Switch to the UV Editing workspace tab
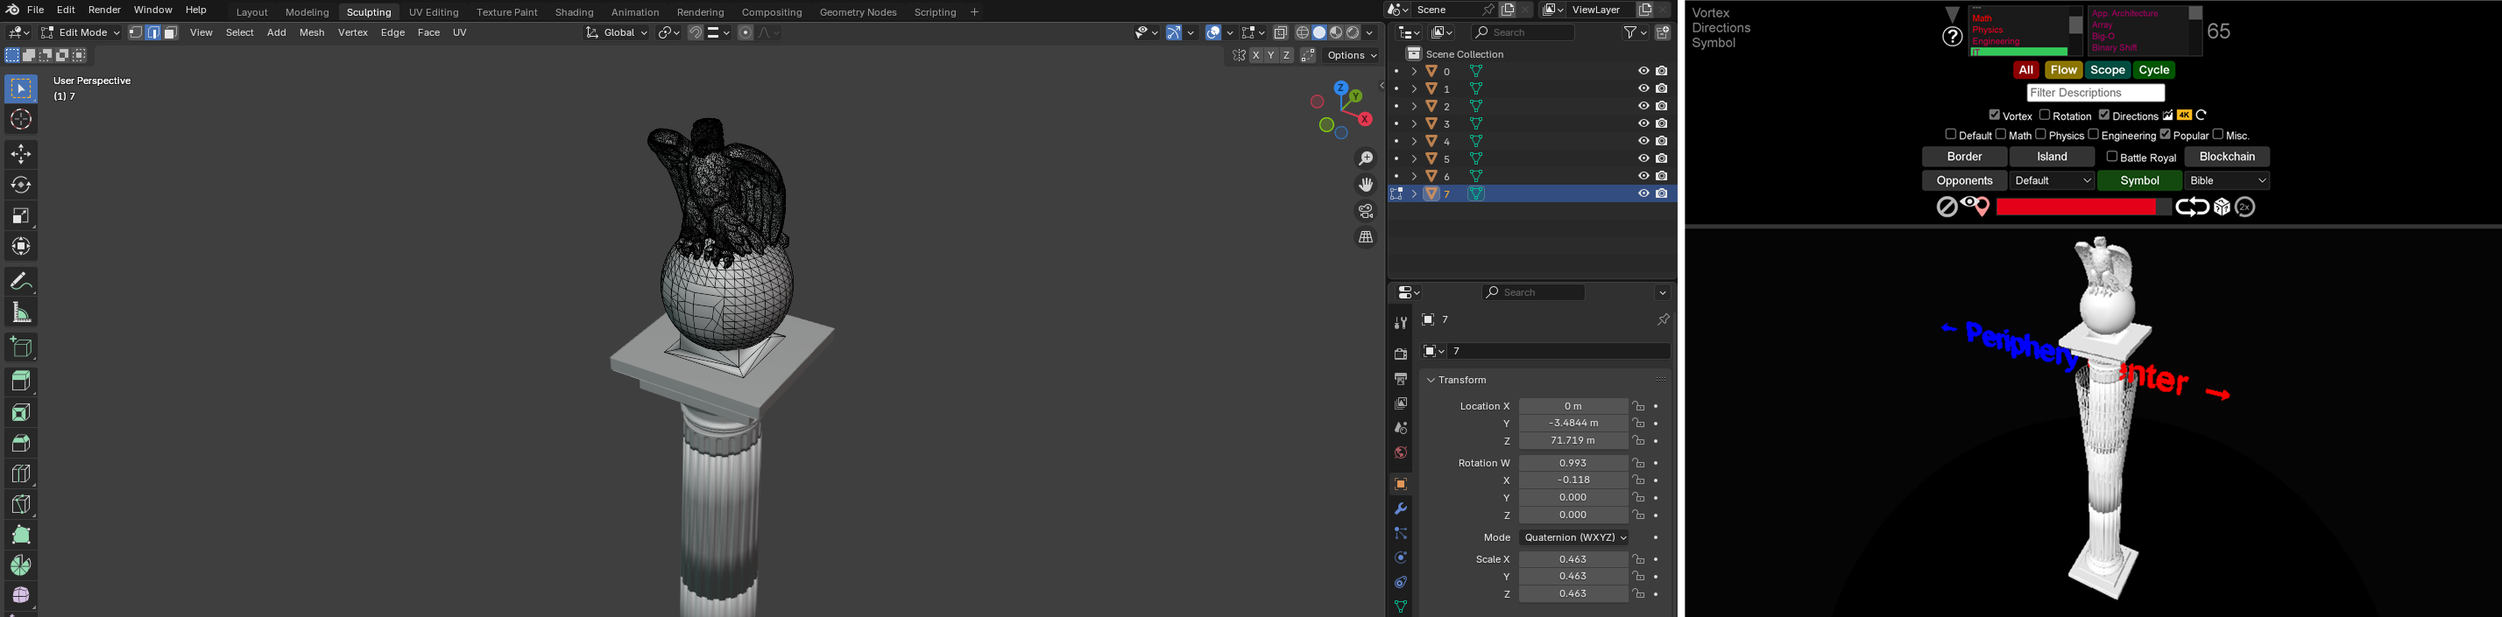 point(433,12)
